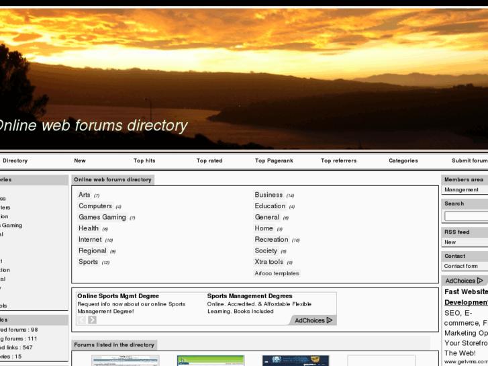
Task: Open Top referrers page
Action: (x=338, y=161)
